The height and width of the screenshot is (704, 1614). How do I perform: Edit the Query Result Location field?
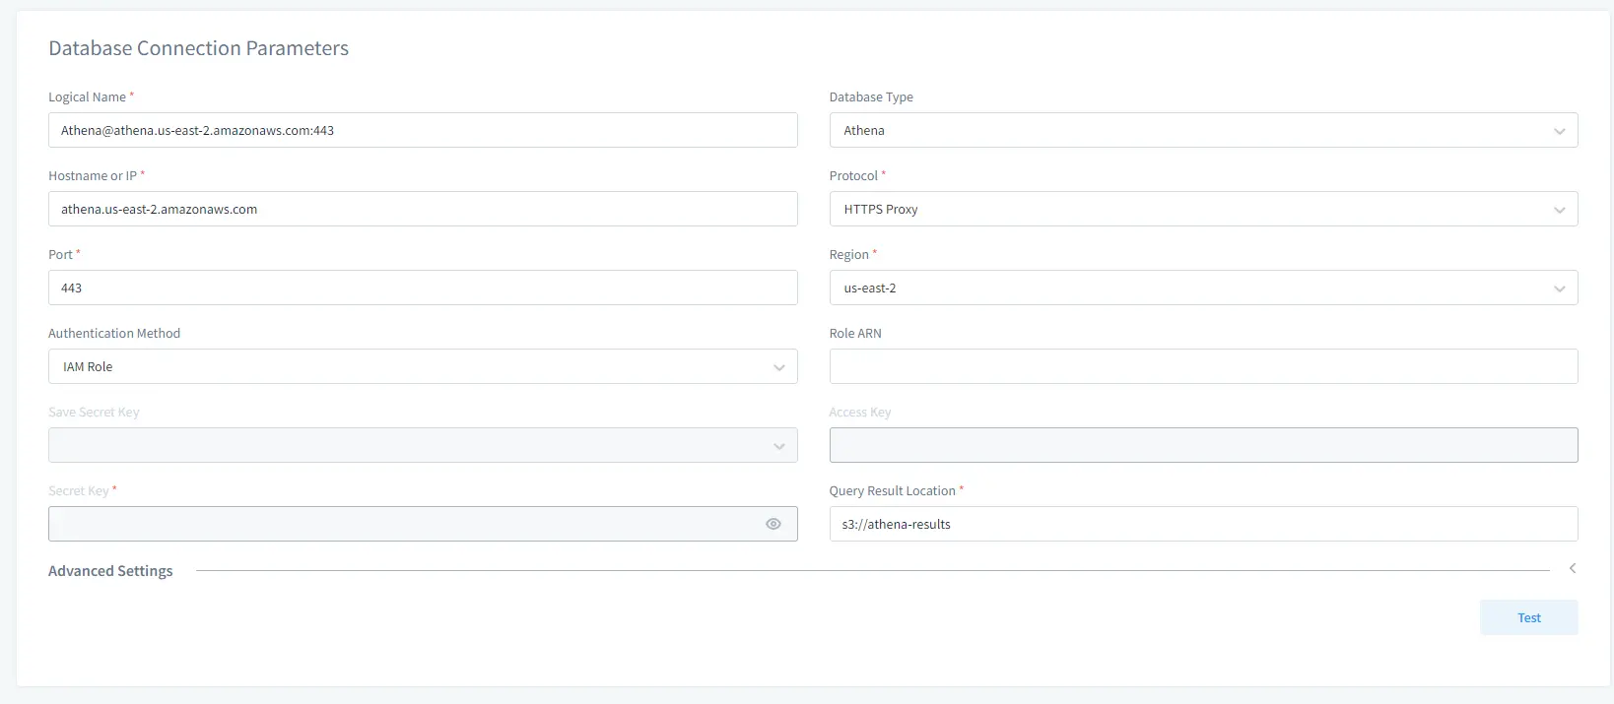coord(1203,524)
